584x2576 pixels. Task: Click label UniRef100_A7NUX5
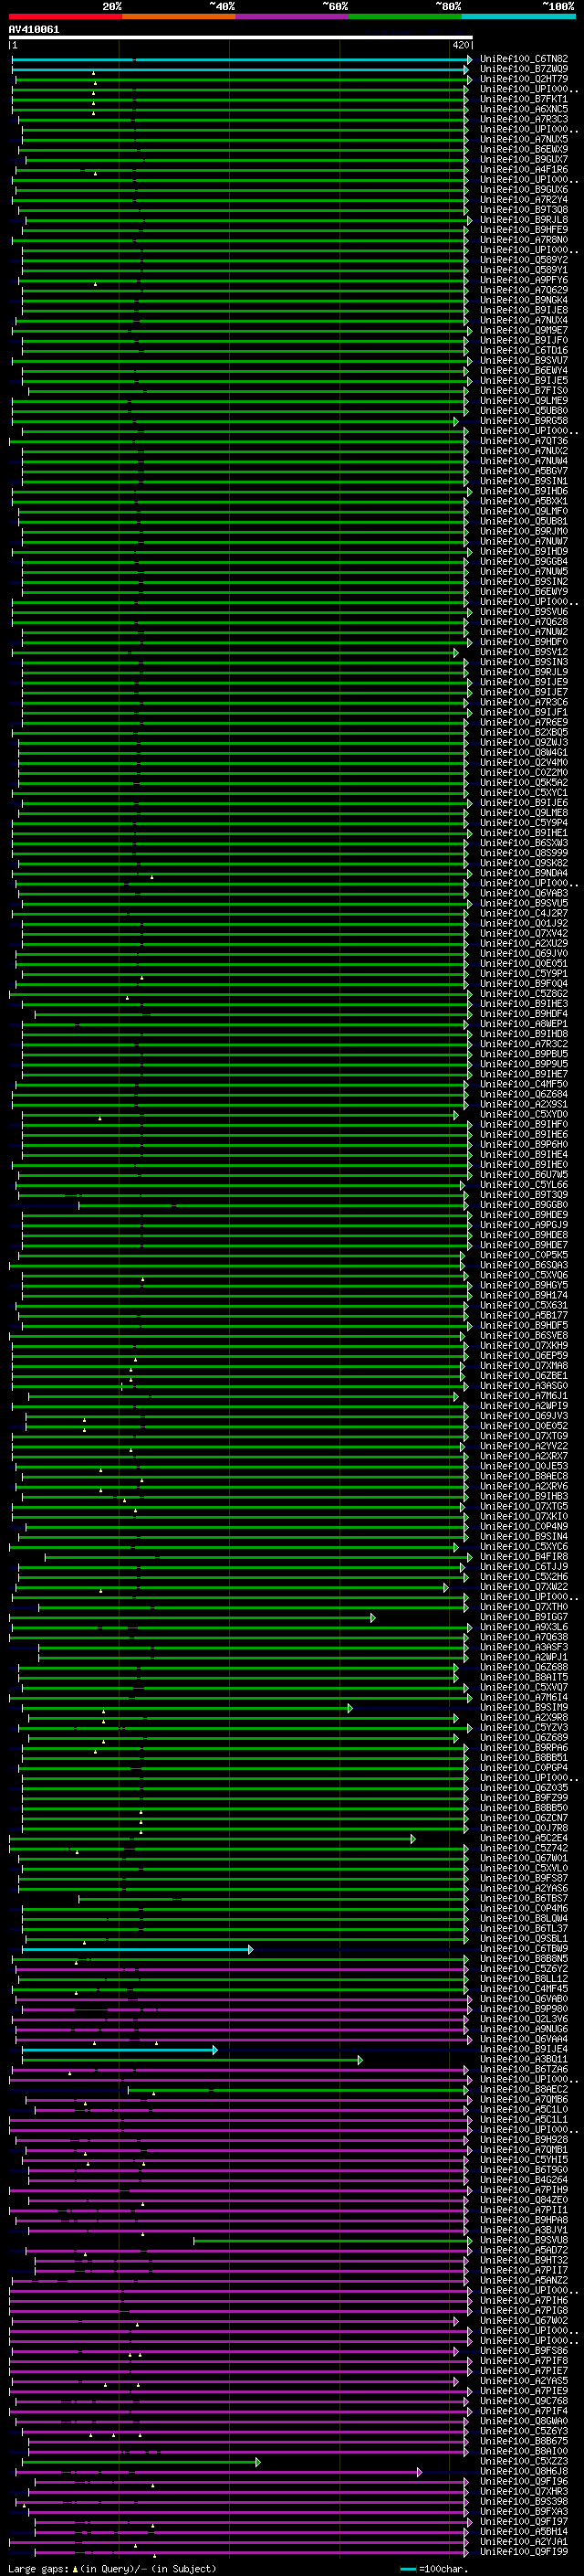pos(523,139)
